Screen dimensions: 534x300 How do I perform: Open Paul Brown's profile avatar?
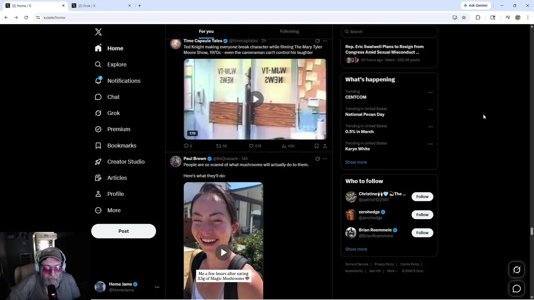[x=176, y=161]
